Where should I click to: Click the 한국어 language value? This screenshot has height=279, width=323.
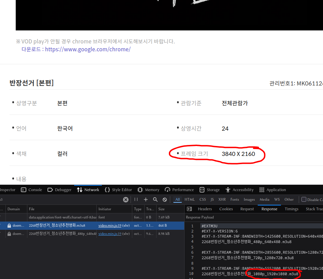65,129
